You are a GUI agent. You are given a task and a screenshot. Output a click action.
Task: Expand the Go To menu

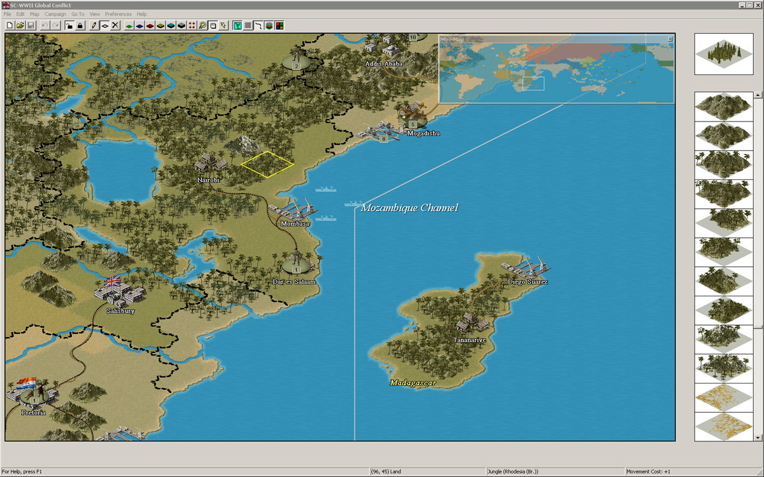78,14
